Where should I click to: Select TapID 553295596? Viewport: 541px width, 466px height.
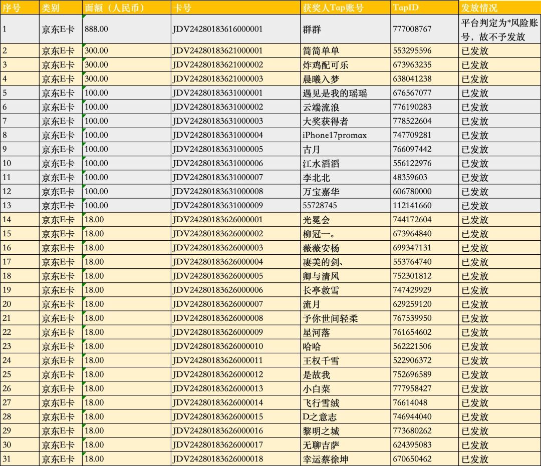(x=412, y=51)
